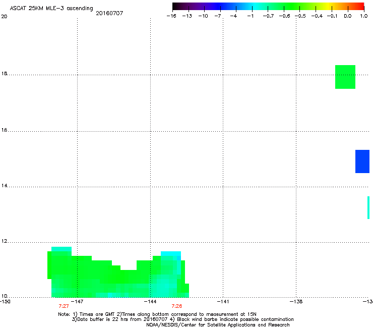This screenshot has width=373, height=328.
Task: Click the green data square near 18N
Action: 345,77
